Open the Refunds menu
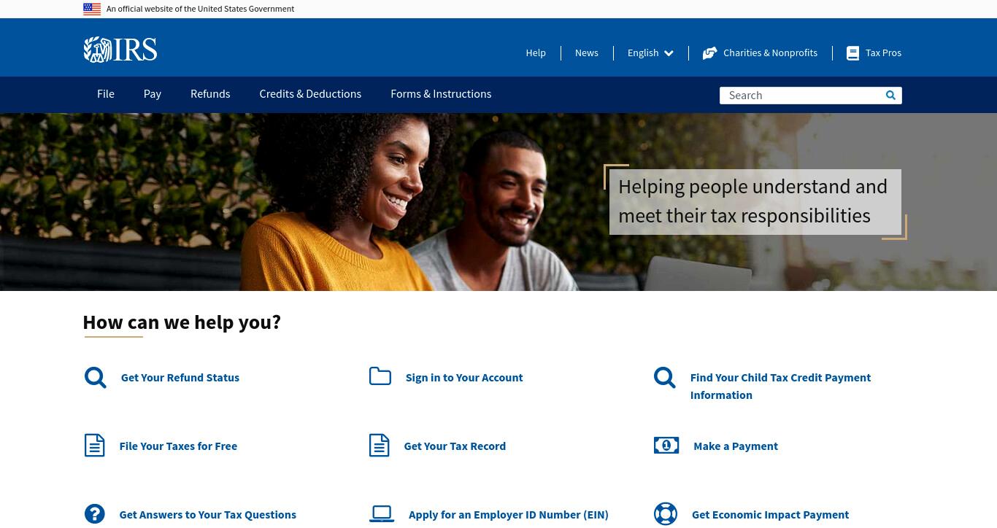 point(210,94)
